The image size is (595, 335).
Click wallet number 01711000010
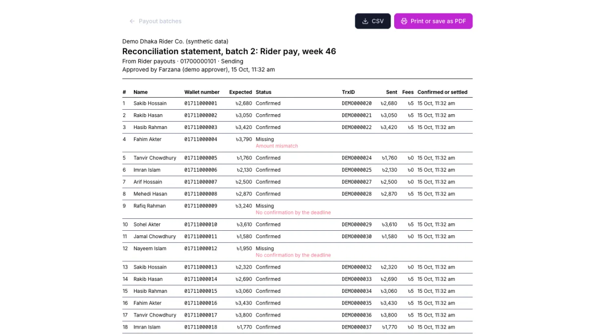point(201,225)
